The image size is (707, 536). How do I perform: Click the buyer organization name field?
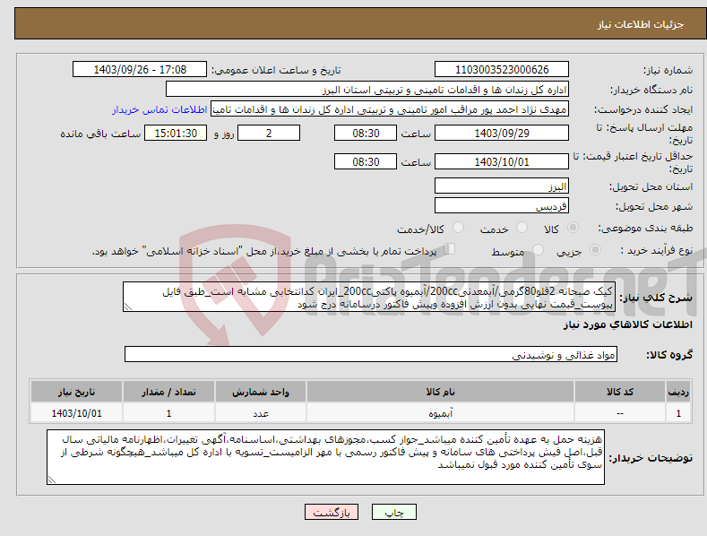point(367,90)
